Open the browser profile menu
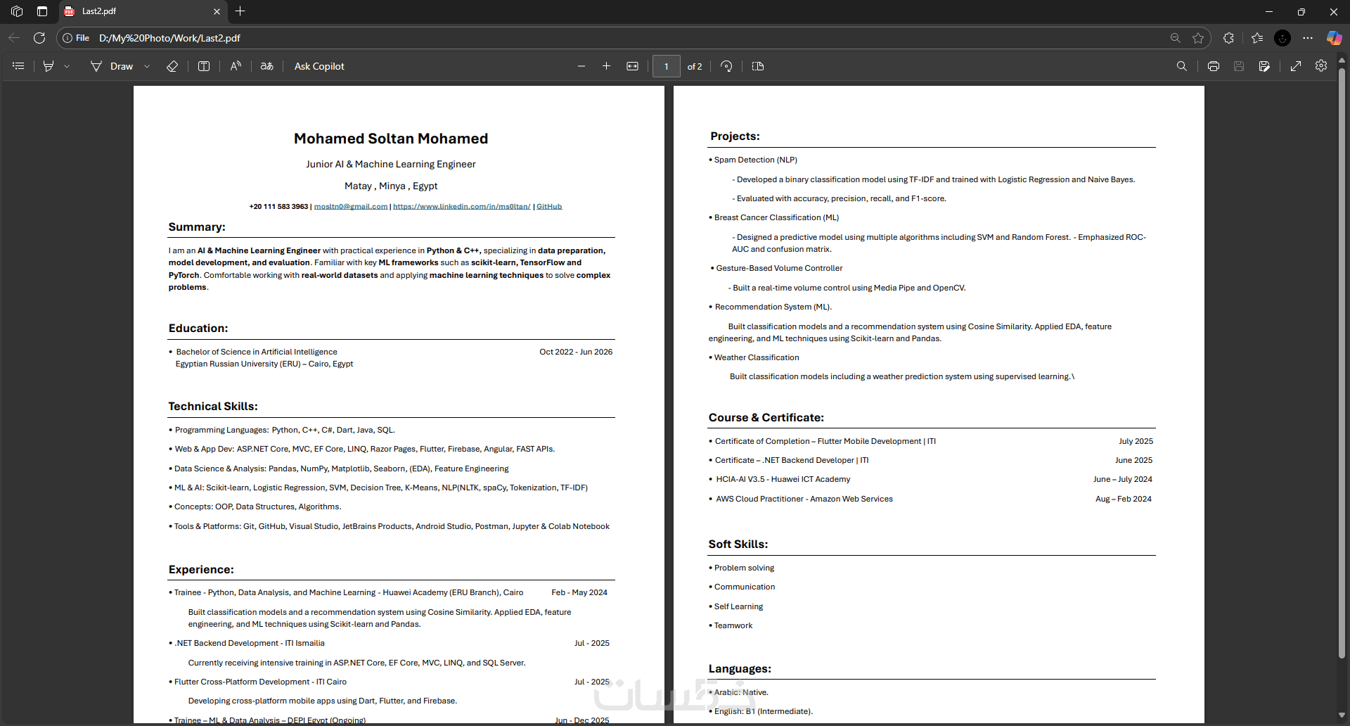Screen dimensions: 1350x726 (x=1282, y=38)
